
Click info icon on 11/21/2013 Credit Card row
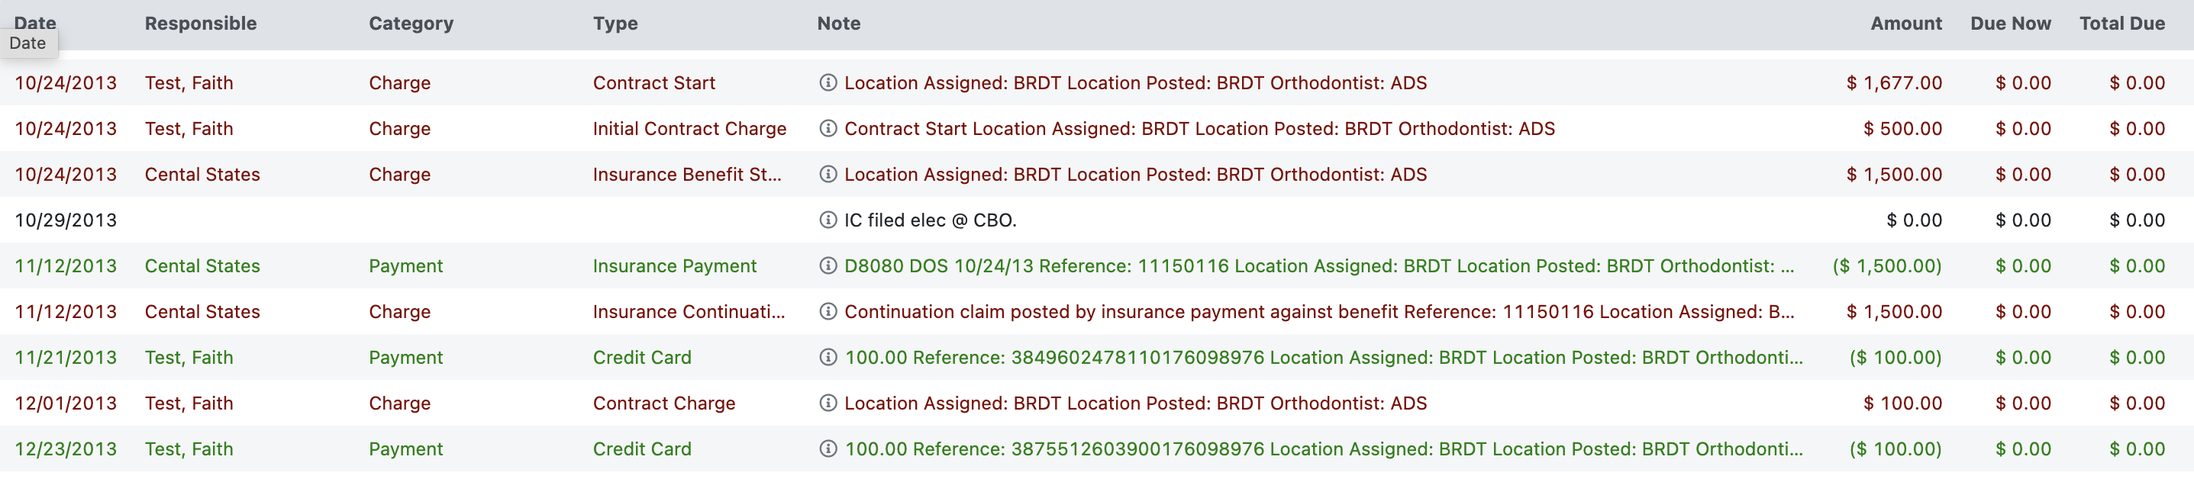[x=827, y=357]
